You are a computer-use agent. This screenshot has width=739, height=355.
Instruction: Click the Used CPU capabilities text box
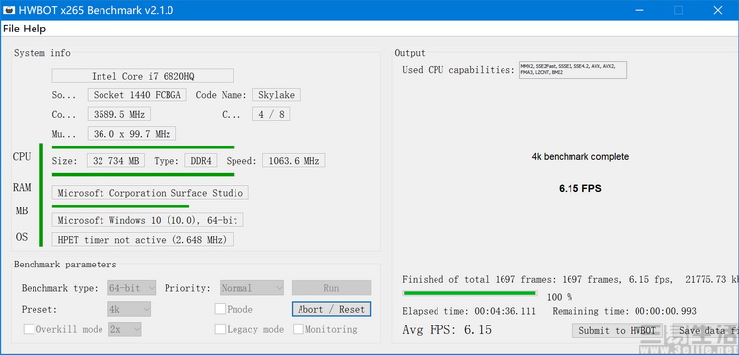(572, 70)
